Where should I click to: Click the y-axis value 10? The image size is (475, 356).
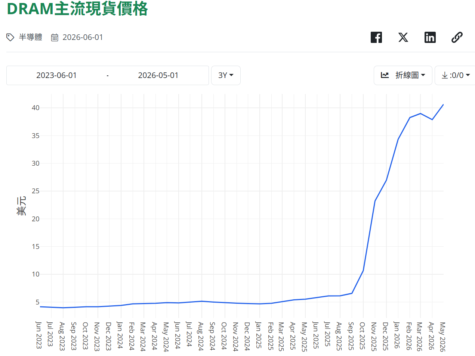point(36,274)
